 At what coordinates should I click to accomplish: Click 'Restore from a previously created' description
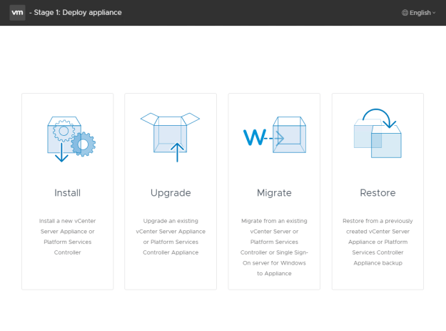(x=377, y=242)
